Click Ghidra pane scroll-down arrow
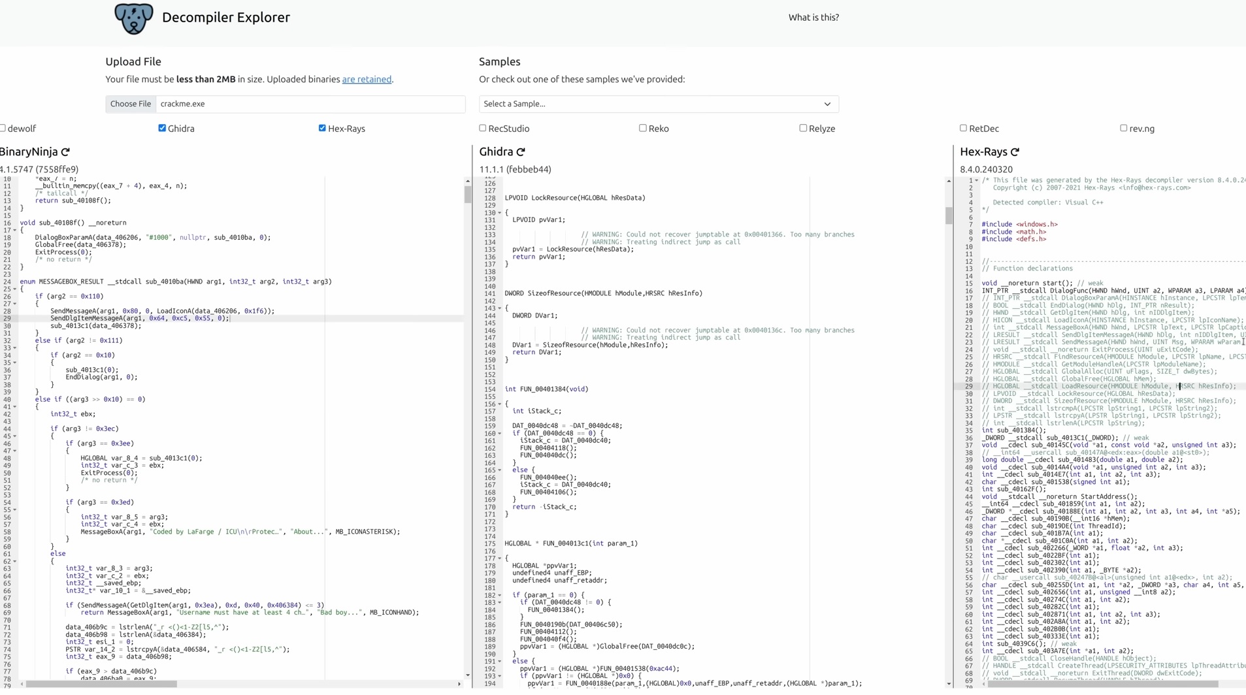 (x=949, y=684)
